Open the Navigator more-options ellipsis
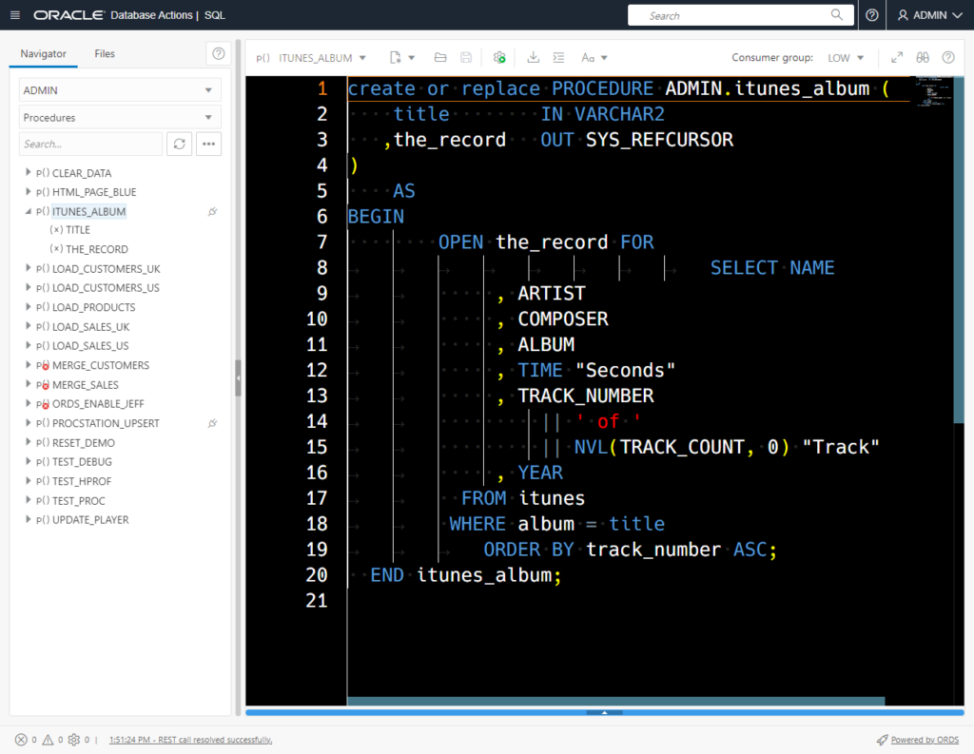Image resolution: width=974 pixels, height=754 pixels. coord(208,145)
